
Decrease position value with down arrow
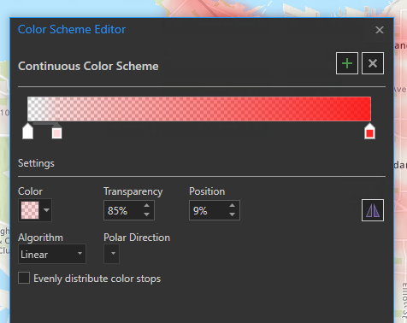point(232,214)
